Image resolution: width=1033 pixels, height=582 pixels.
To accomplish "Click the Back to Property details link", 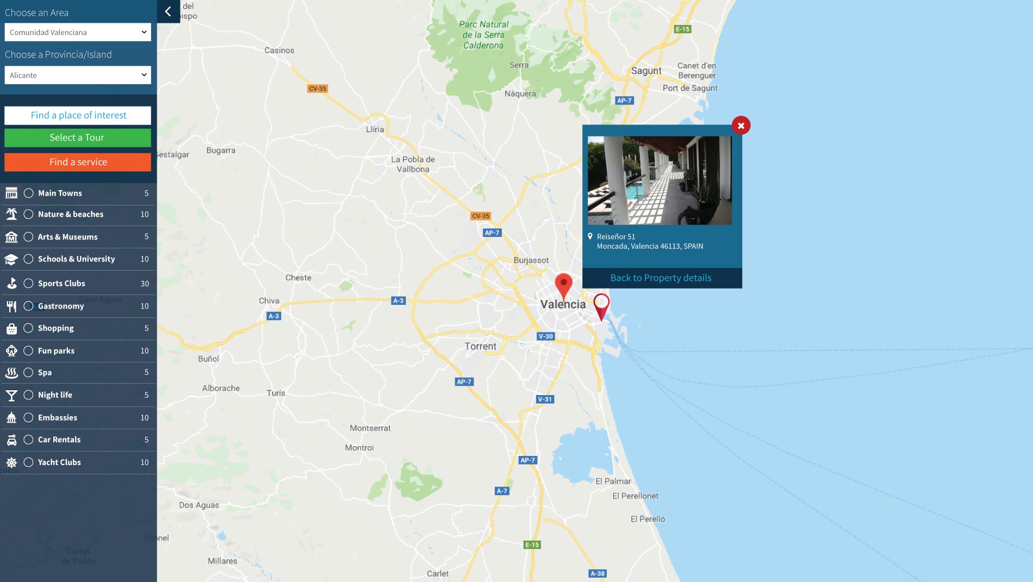I will click(x=661, y=278).
